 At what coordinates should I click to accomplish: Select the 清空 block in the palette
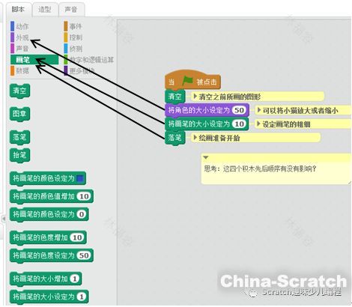[x=19, y=91]
